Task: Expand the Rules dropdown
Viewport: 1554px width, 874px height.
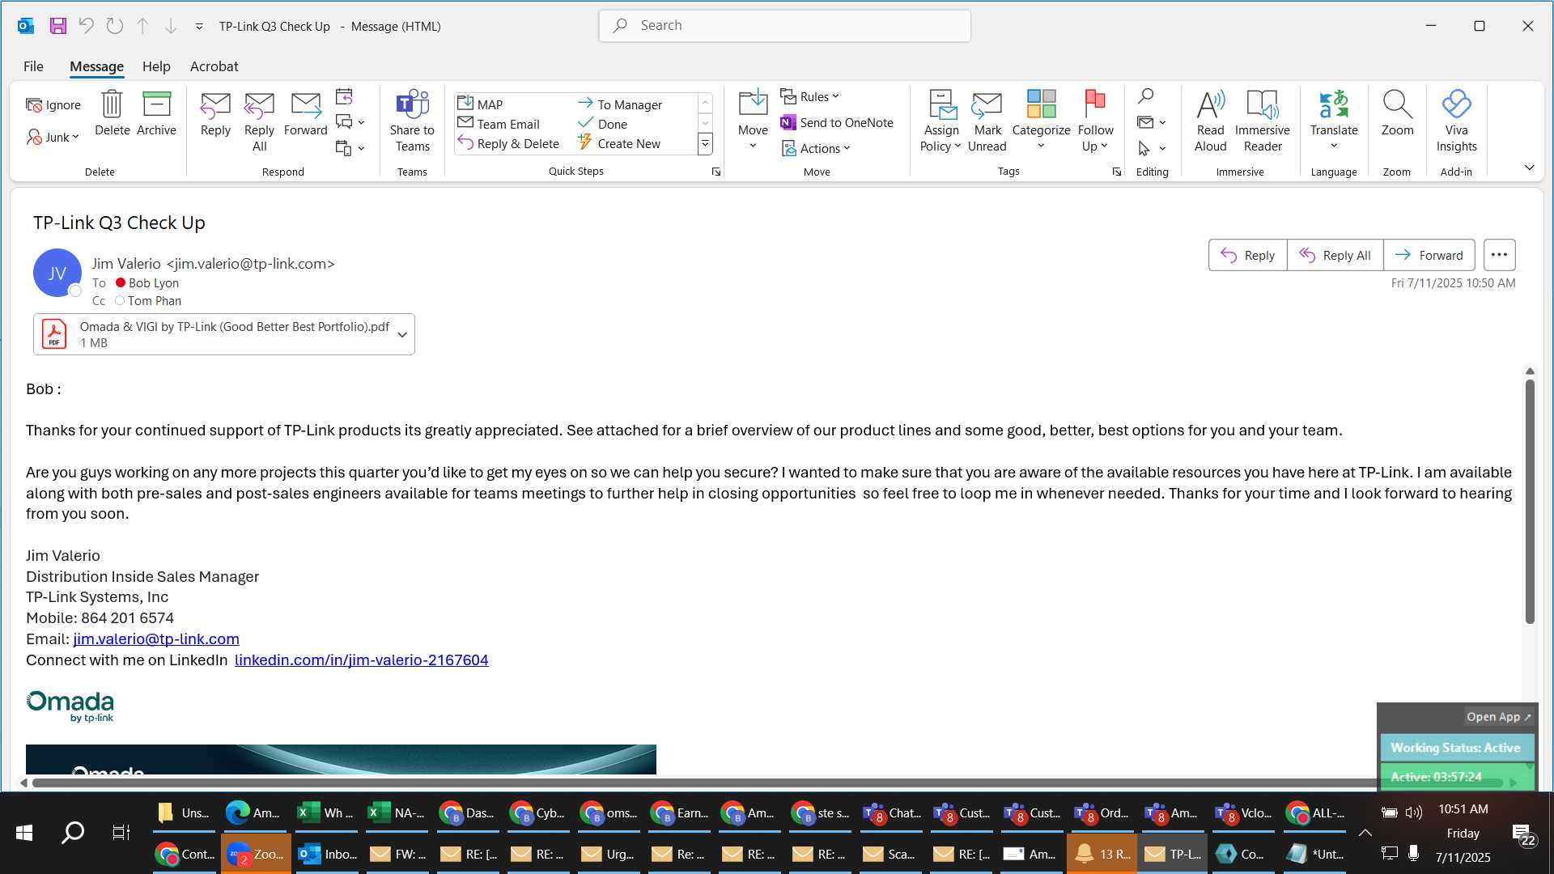Action: tap(810, 96)
